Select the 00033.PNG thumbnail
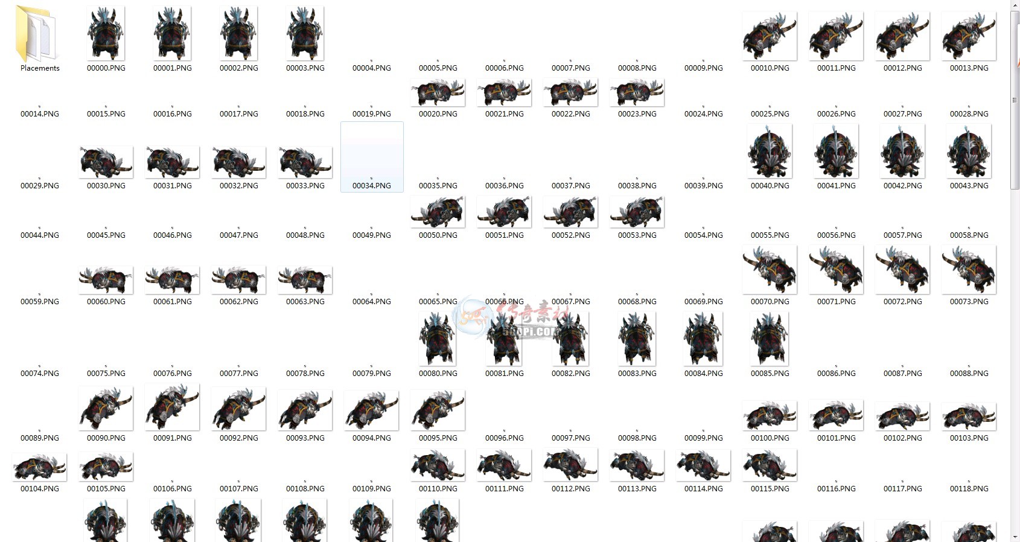The height and width of the screenshot is (542, 1020). tap(305, 162)
